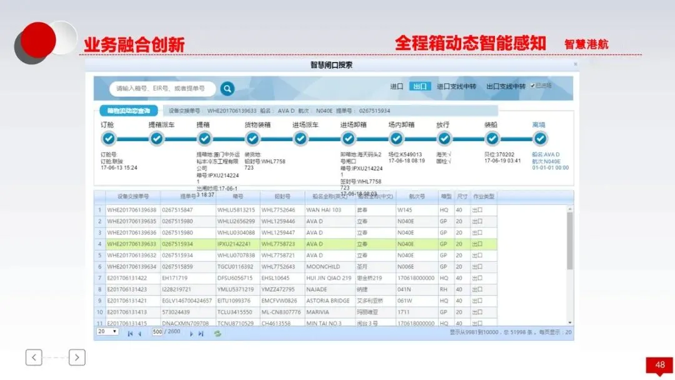Sort by 设备交接单号 column header
This screenshot has height=380, width=675.
(133, 196)
